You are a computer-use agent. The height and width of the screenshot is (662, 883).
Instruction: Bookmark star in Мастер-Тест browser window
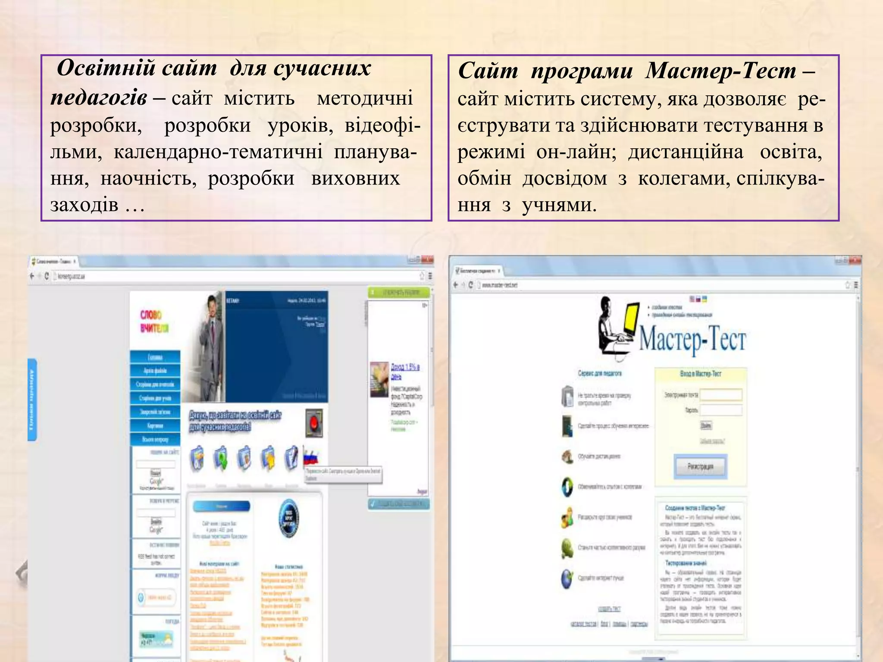click(848, 285)
